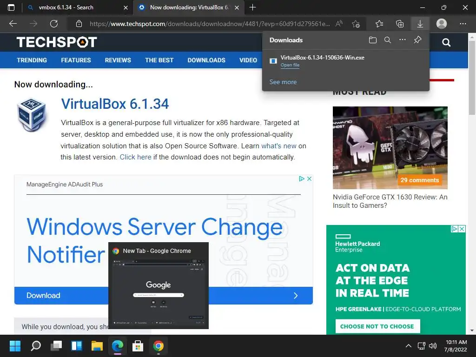The image size is (476, 357).
Task: Click the AdChoices icon on ManageEngine ad
Action: pyautogui.click(x=301, y=179)
